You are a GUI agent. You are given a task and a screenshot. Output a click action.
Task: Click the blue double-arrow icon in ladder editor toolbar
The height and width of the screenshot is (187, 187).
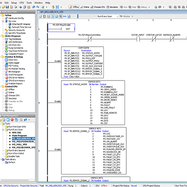click(65, 16)
